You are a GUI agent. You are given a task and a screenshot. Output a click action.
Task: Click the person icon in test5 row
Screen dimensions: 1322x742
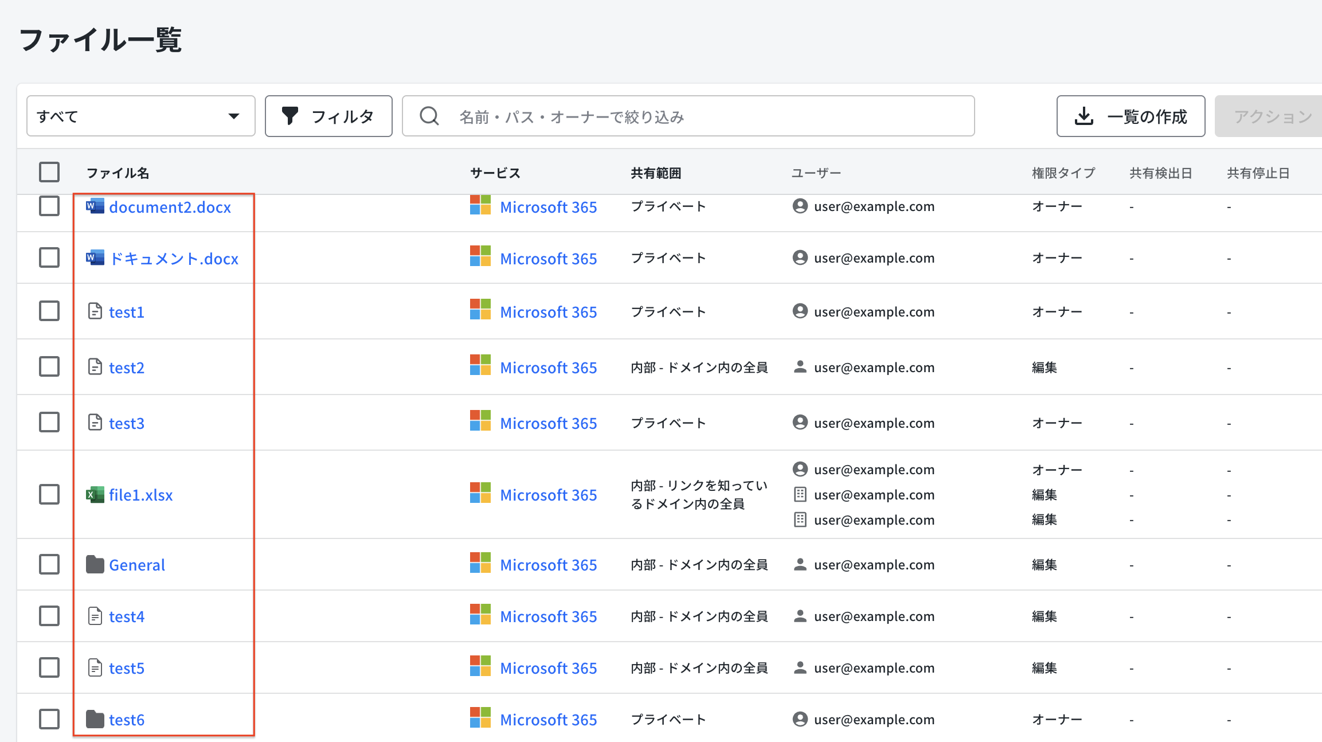(x=800, y=667)
